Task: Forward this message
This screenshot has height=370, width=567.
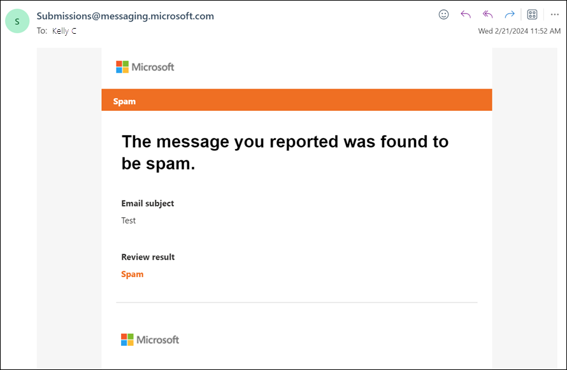Action: (509, 15)
